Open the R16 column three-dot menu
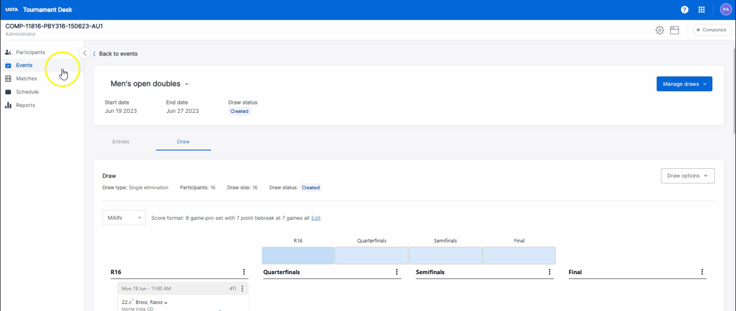 244,272
